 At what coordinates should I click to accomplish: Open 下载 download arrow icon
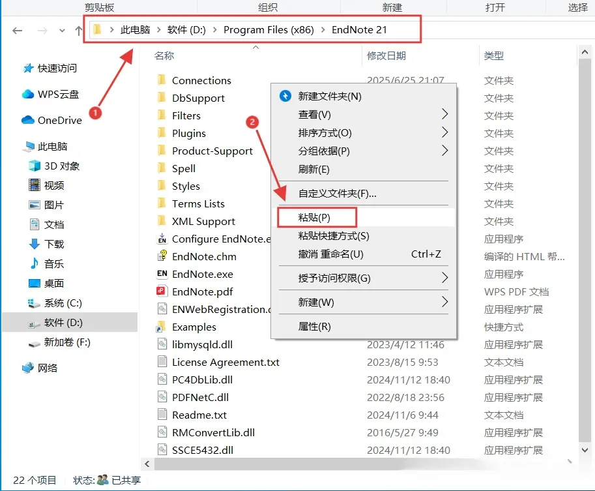point(35,244)
